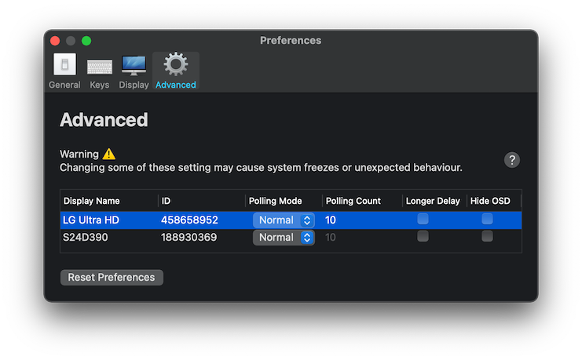The height and width of the screenshot is (360, 582).
Task: Click the Polling Mode column header
Action: point(276,201)
